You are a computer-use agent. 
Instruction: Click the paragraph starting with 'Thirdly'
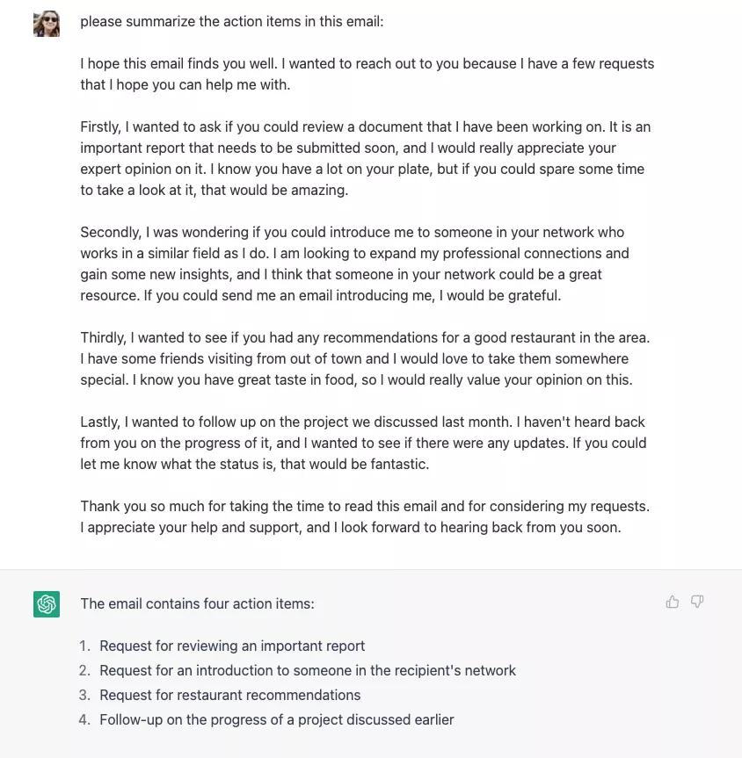click(365, 358)
